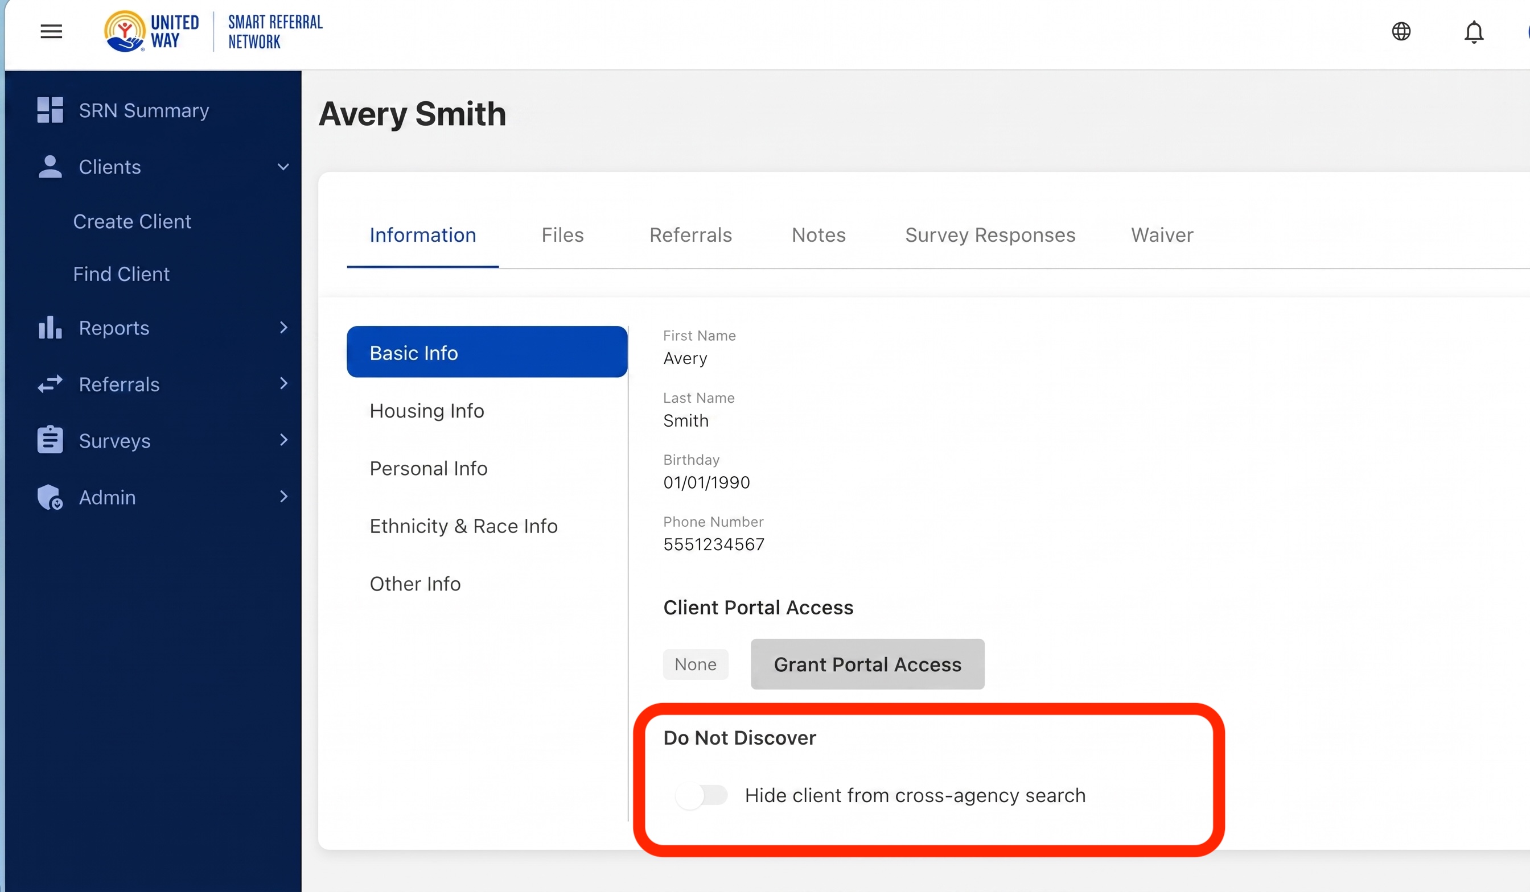1530x892 pixels.
Task: Click the United Way logo
Action: coord(151,31)
